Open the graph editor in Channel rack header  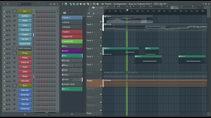click(x=51, y=4)
